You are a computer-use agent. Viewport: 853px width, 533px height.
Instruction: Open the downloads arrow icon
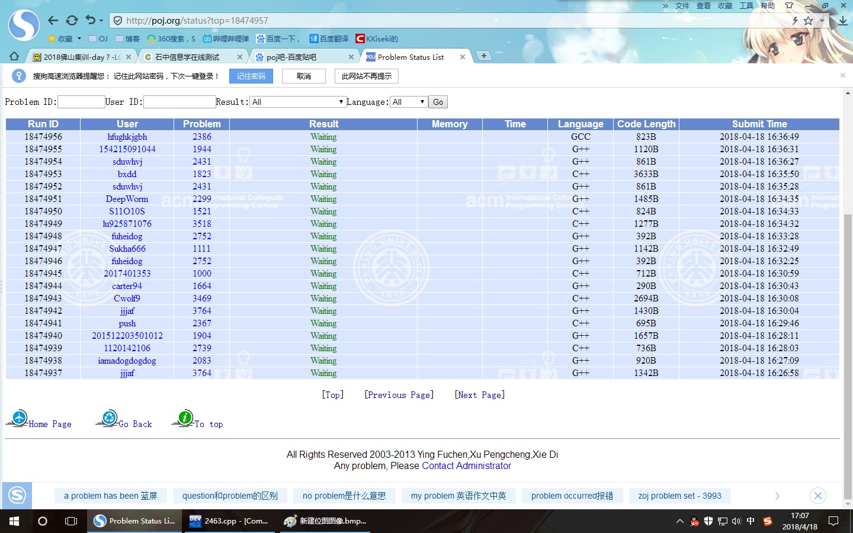click(x=842, y=21)
